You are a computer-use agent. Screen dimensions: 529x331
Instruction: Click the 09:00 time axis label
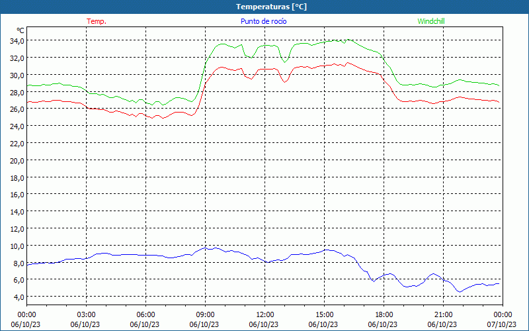[205, 315]
